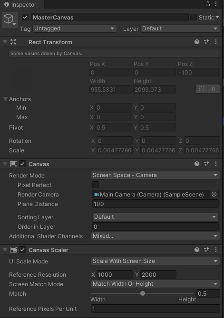Open the Canvas component presets icon
Screen dimensions: 224x318
click(x=206, y=164)
